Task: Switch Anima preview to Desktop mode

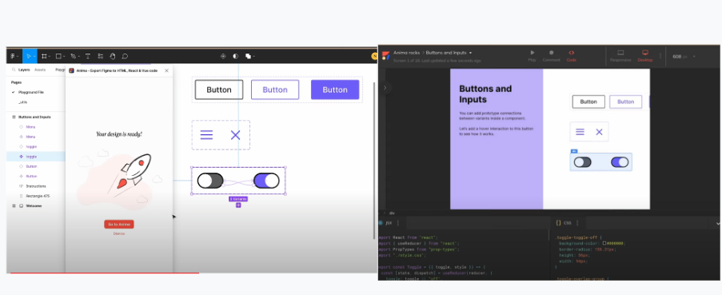Action: tap(644, 56)
